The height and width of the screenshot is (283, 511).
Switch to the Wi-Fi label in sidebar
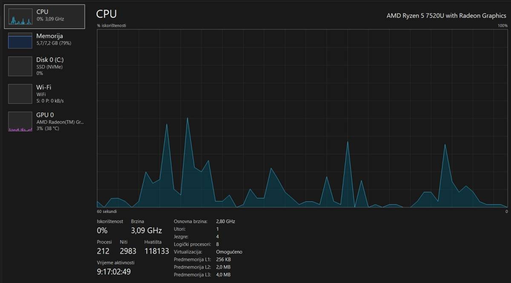tap(45, 87)
